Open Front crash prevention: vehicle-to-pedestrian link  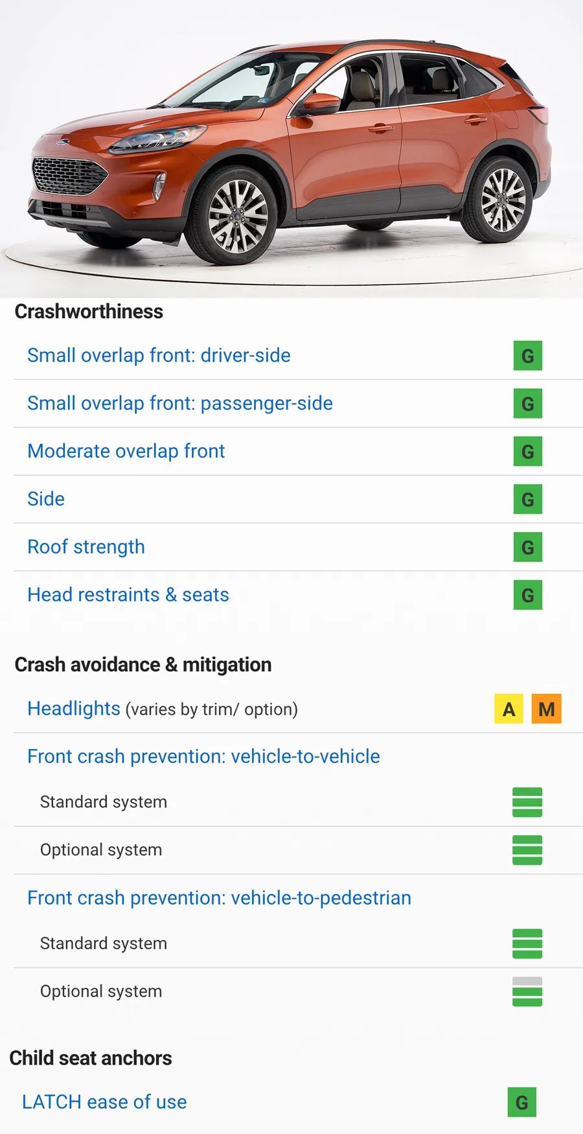pos(219,897)
